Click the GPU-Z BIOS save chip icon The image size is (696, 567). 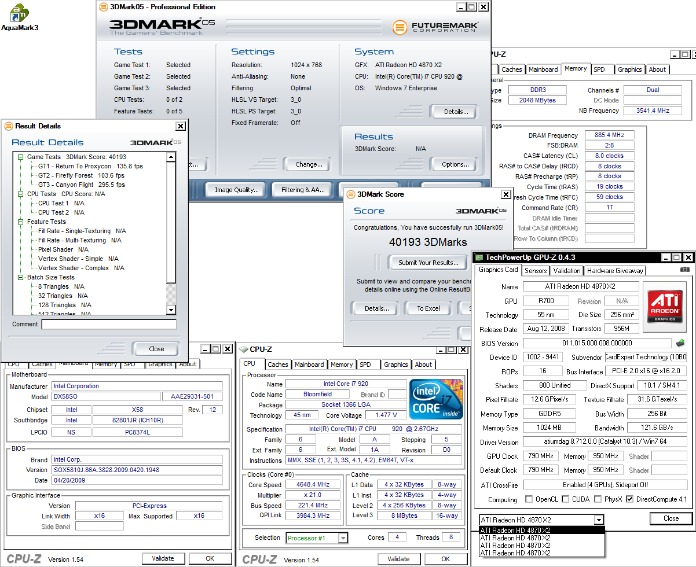[x=680, y=343]
